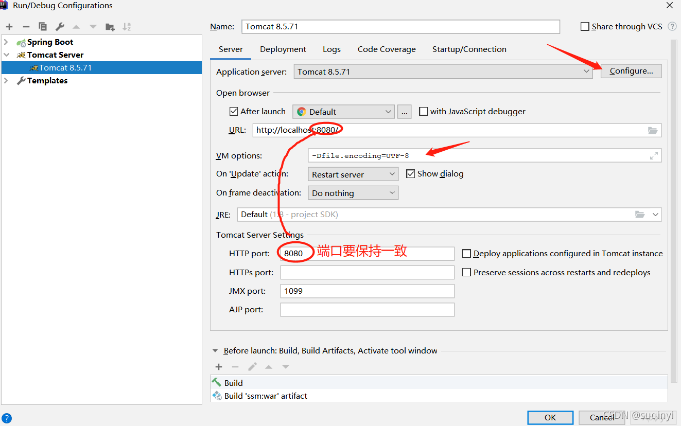Copy the selected configuration
Screen dimensions: 681x426
point(43,27)
